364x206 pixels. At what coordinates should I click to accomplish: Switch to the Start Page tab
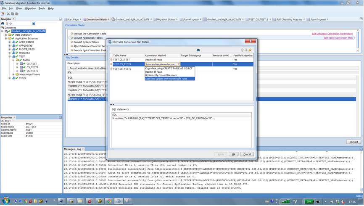pos(73,19)
